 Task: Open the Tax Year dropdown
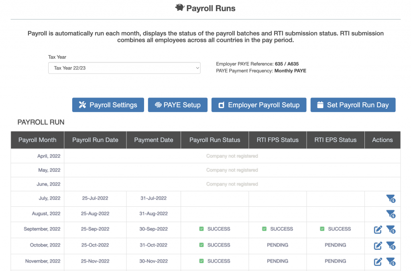124,68
